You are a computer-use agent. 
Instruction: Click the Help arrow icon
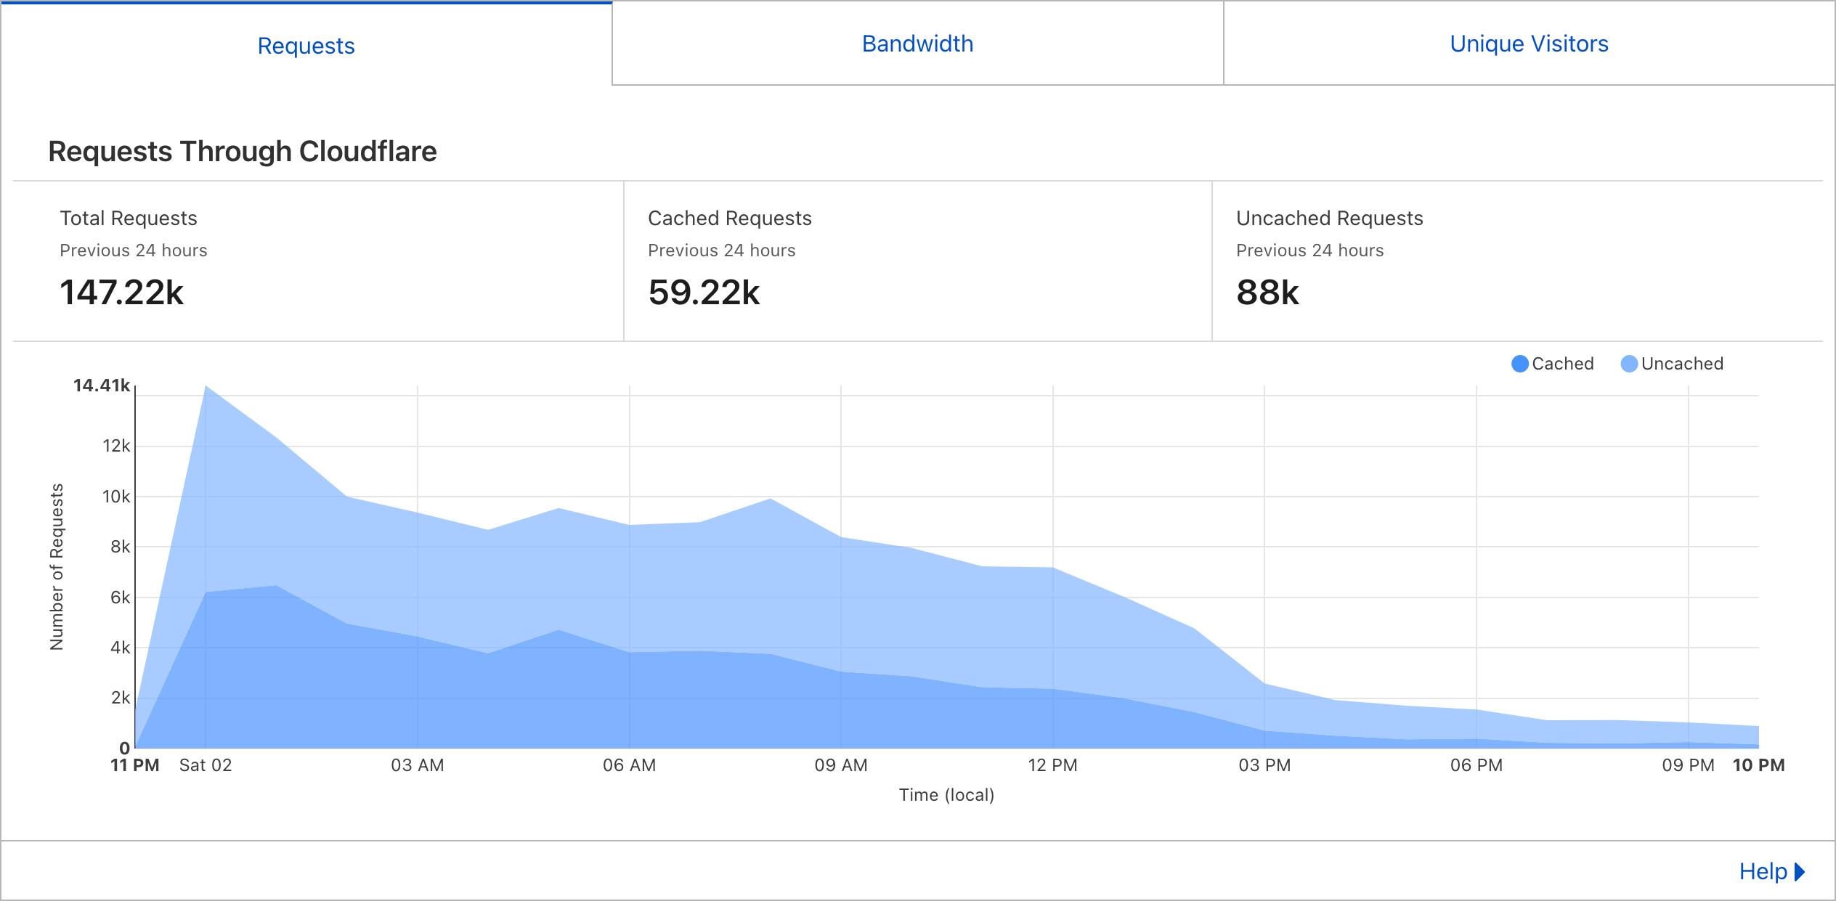pos(1800,871)
